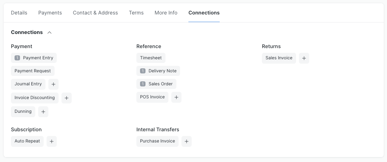Add return Sales Invoice using plus icon

pyautogui.click(x=304, y=58)
